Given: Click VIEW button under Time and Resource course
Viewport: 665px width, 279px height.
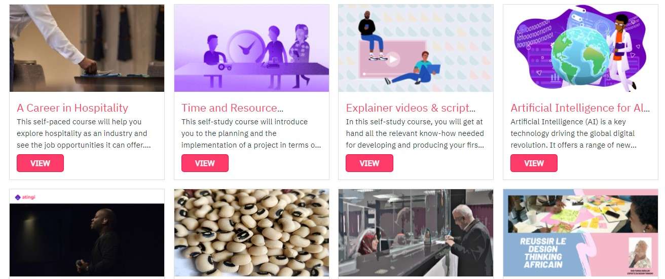Looking at the screenshot, I should coord(205,163).
